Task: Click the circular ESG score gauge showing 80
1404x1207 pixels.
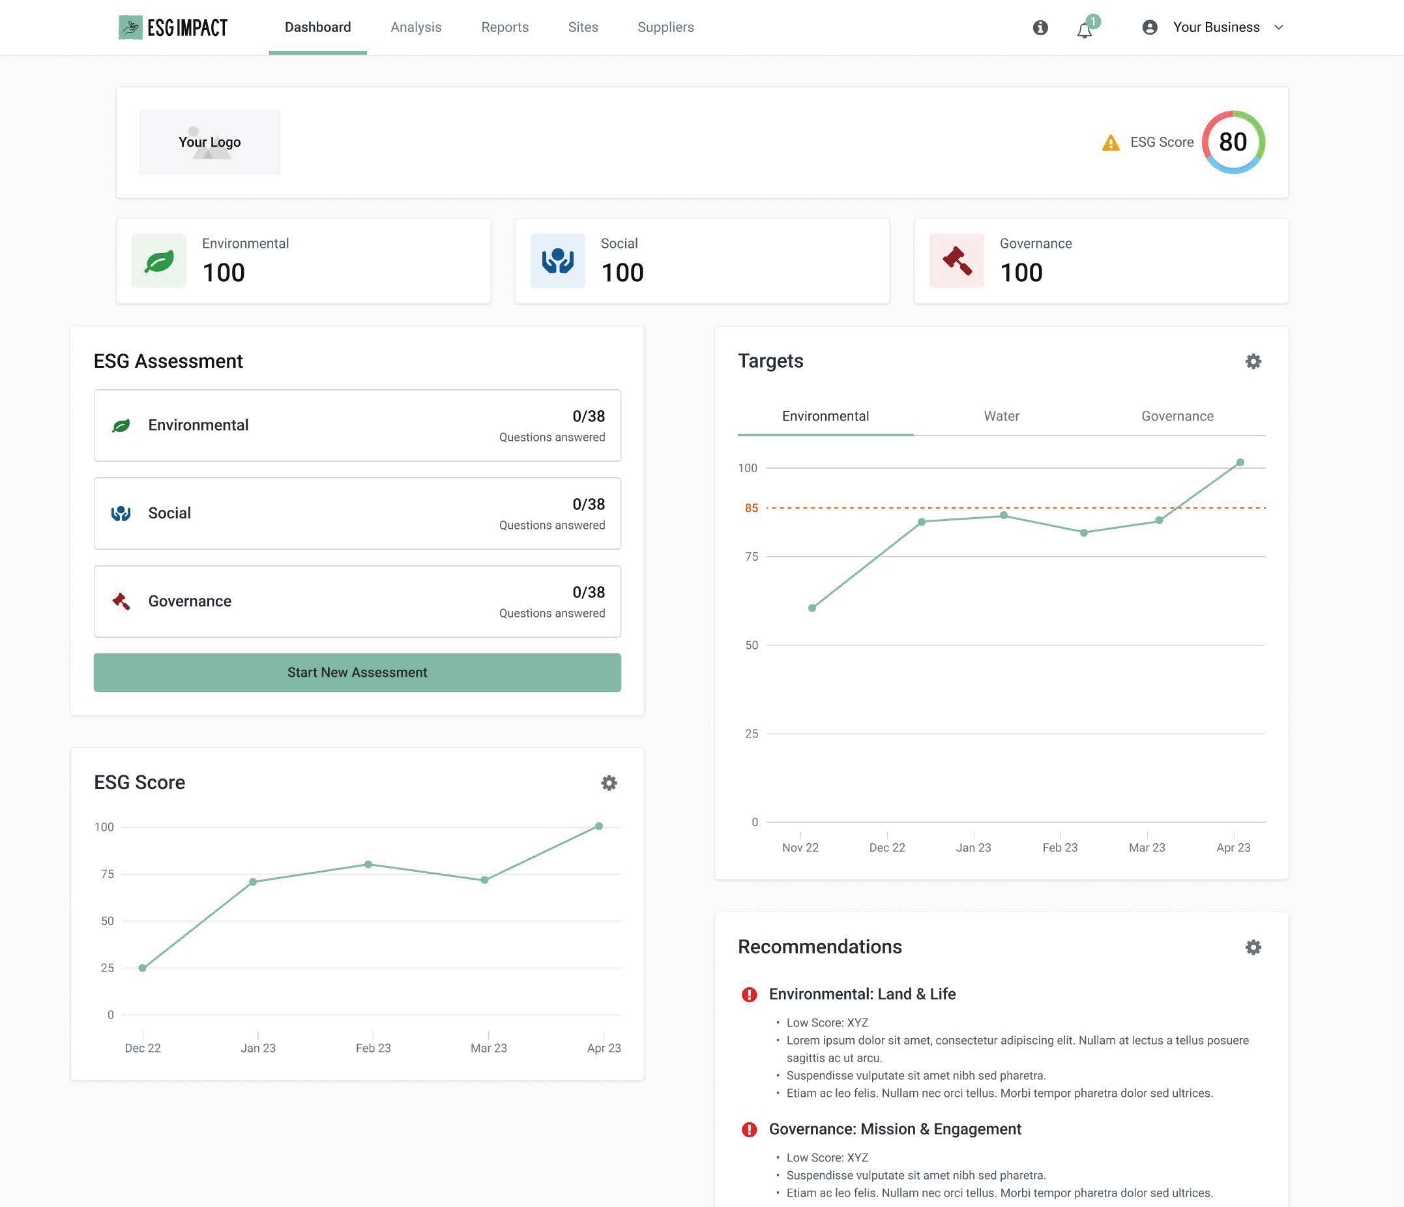Action: [1233, 142]
